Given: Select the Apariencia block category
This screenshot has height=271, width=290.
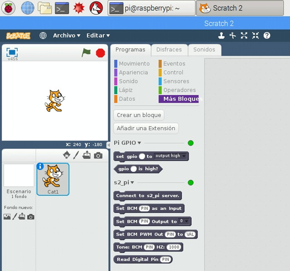Looking at the screenshot, I should coord(131,73).
